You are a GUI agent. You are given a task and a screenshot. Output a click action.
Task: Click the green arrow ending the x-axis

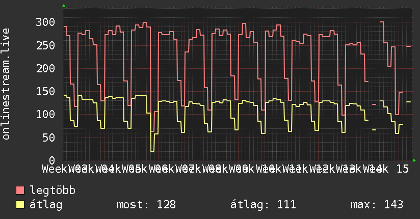click(x=414, y=160)
